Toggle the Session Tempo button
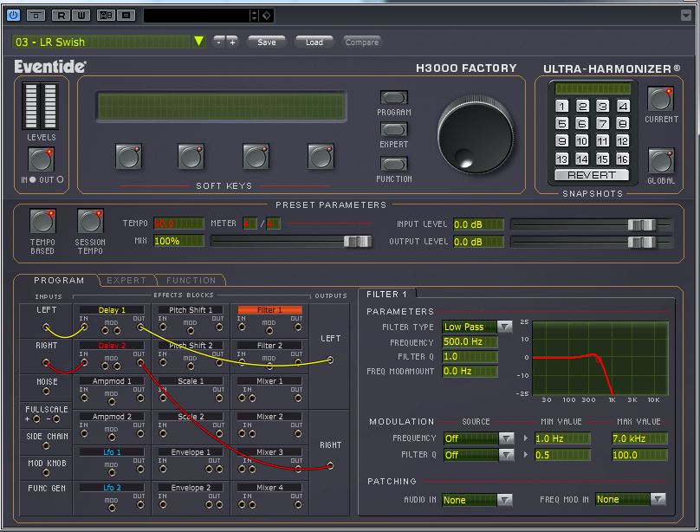700x532 pixels. [x=90, y=221]
